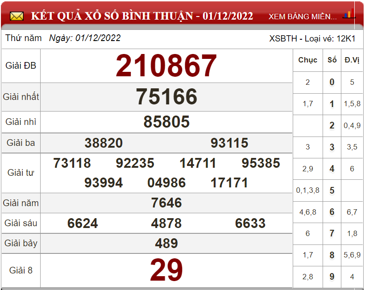The image size is (365, 290).
Task: Click digit 4 in Số column
Action: 332,169
